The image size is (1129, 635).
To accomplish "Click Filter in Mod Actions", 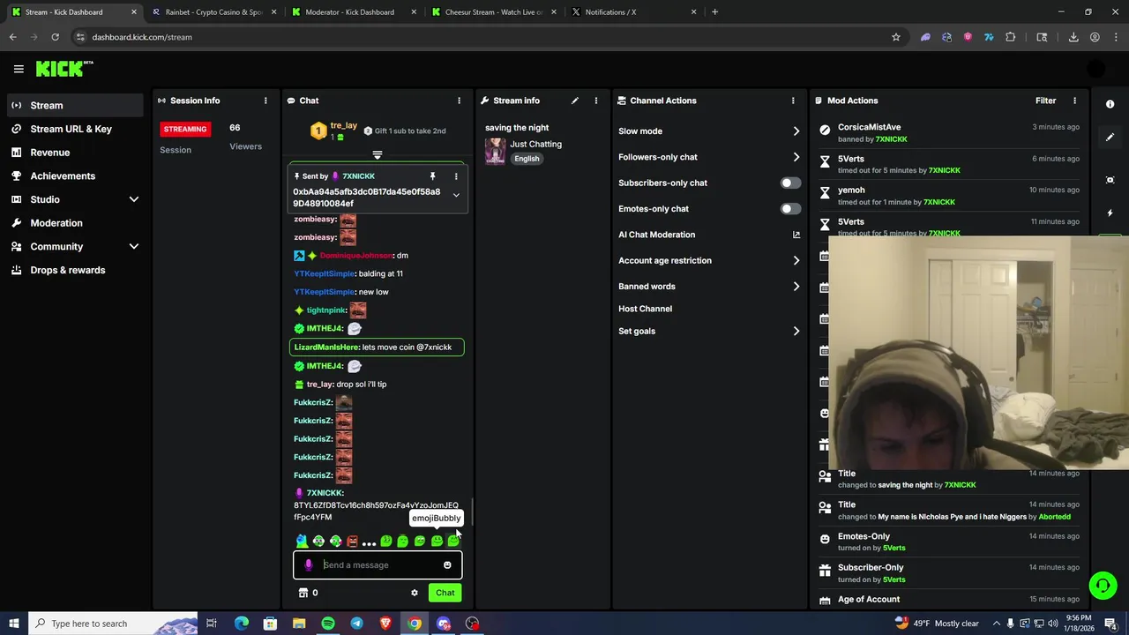I will [x=1046, y=101].
